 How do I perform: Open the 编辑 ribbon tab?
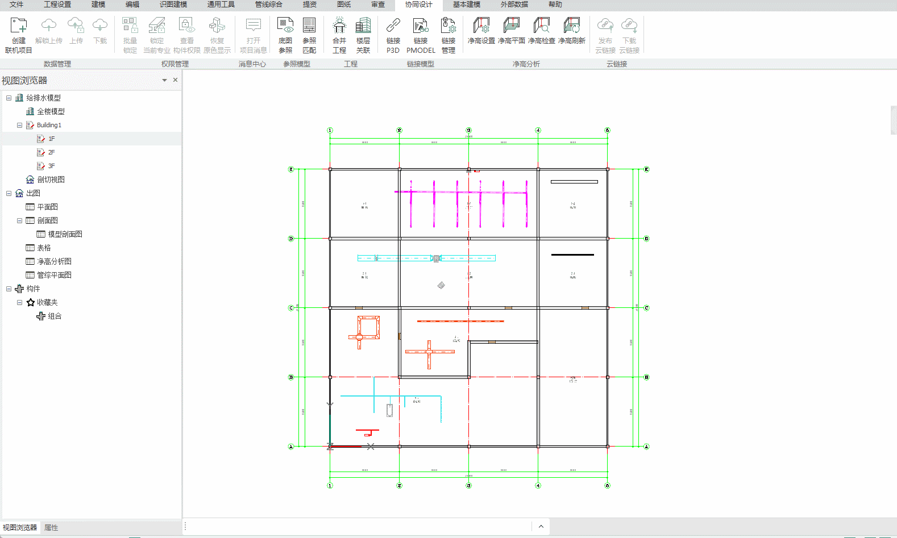[132, 5]
